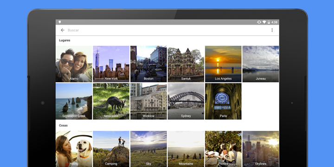Open the Juneau place thumbnail

click(x=261, y=64)
